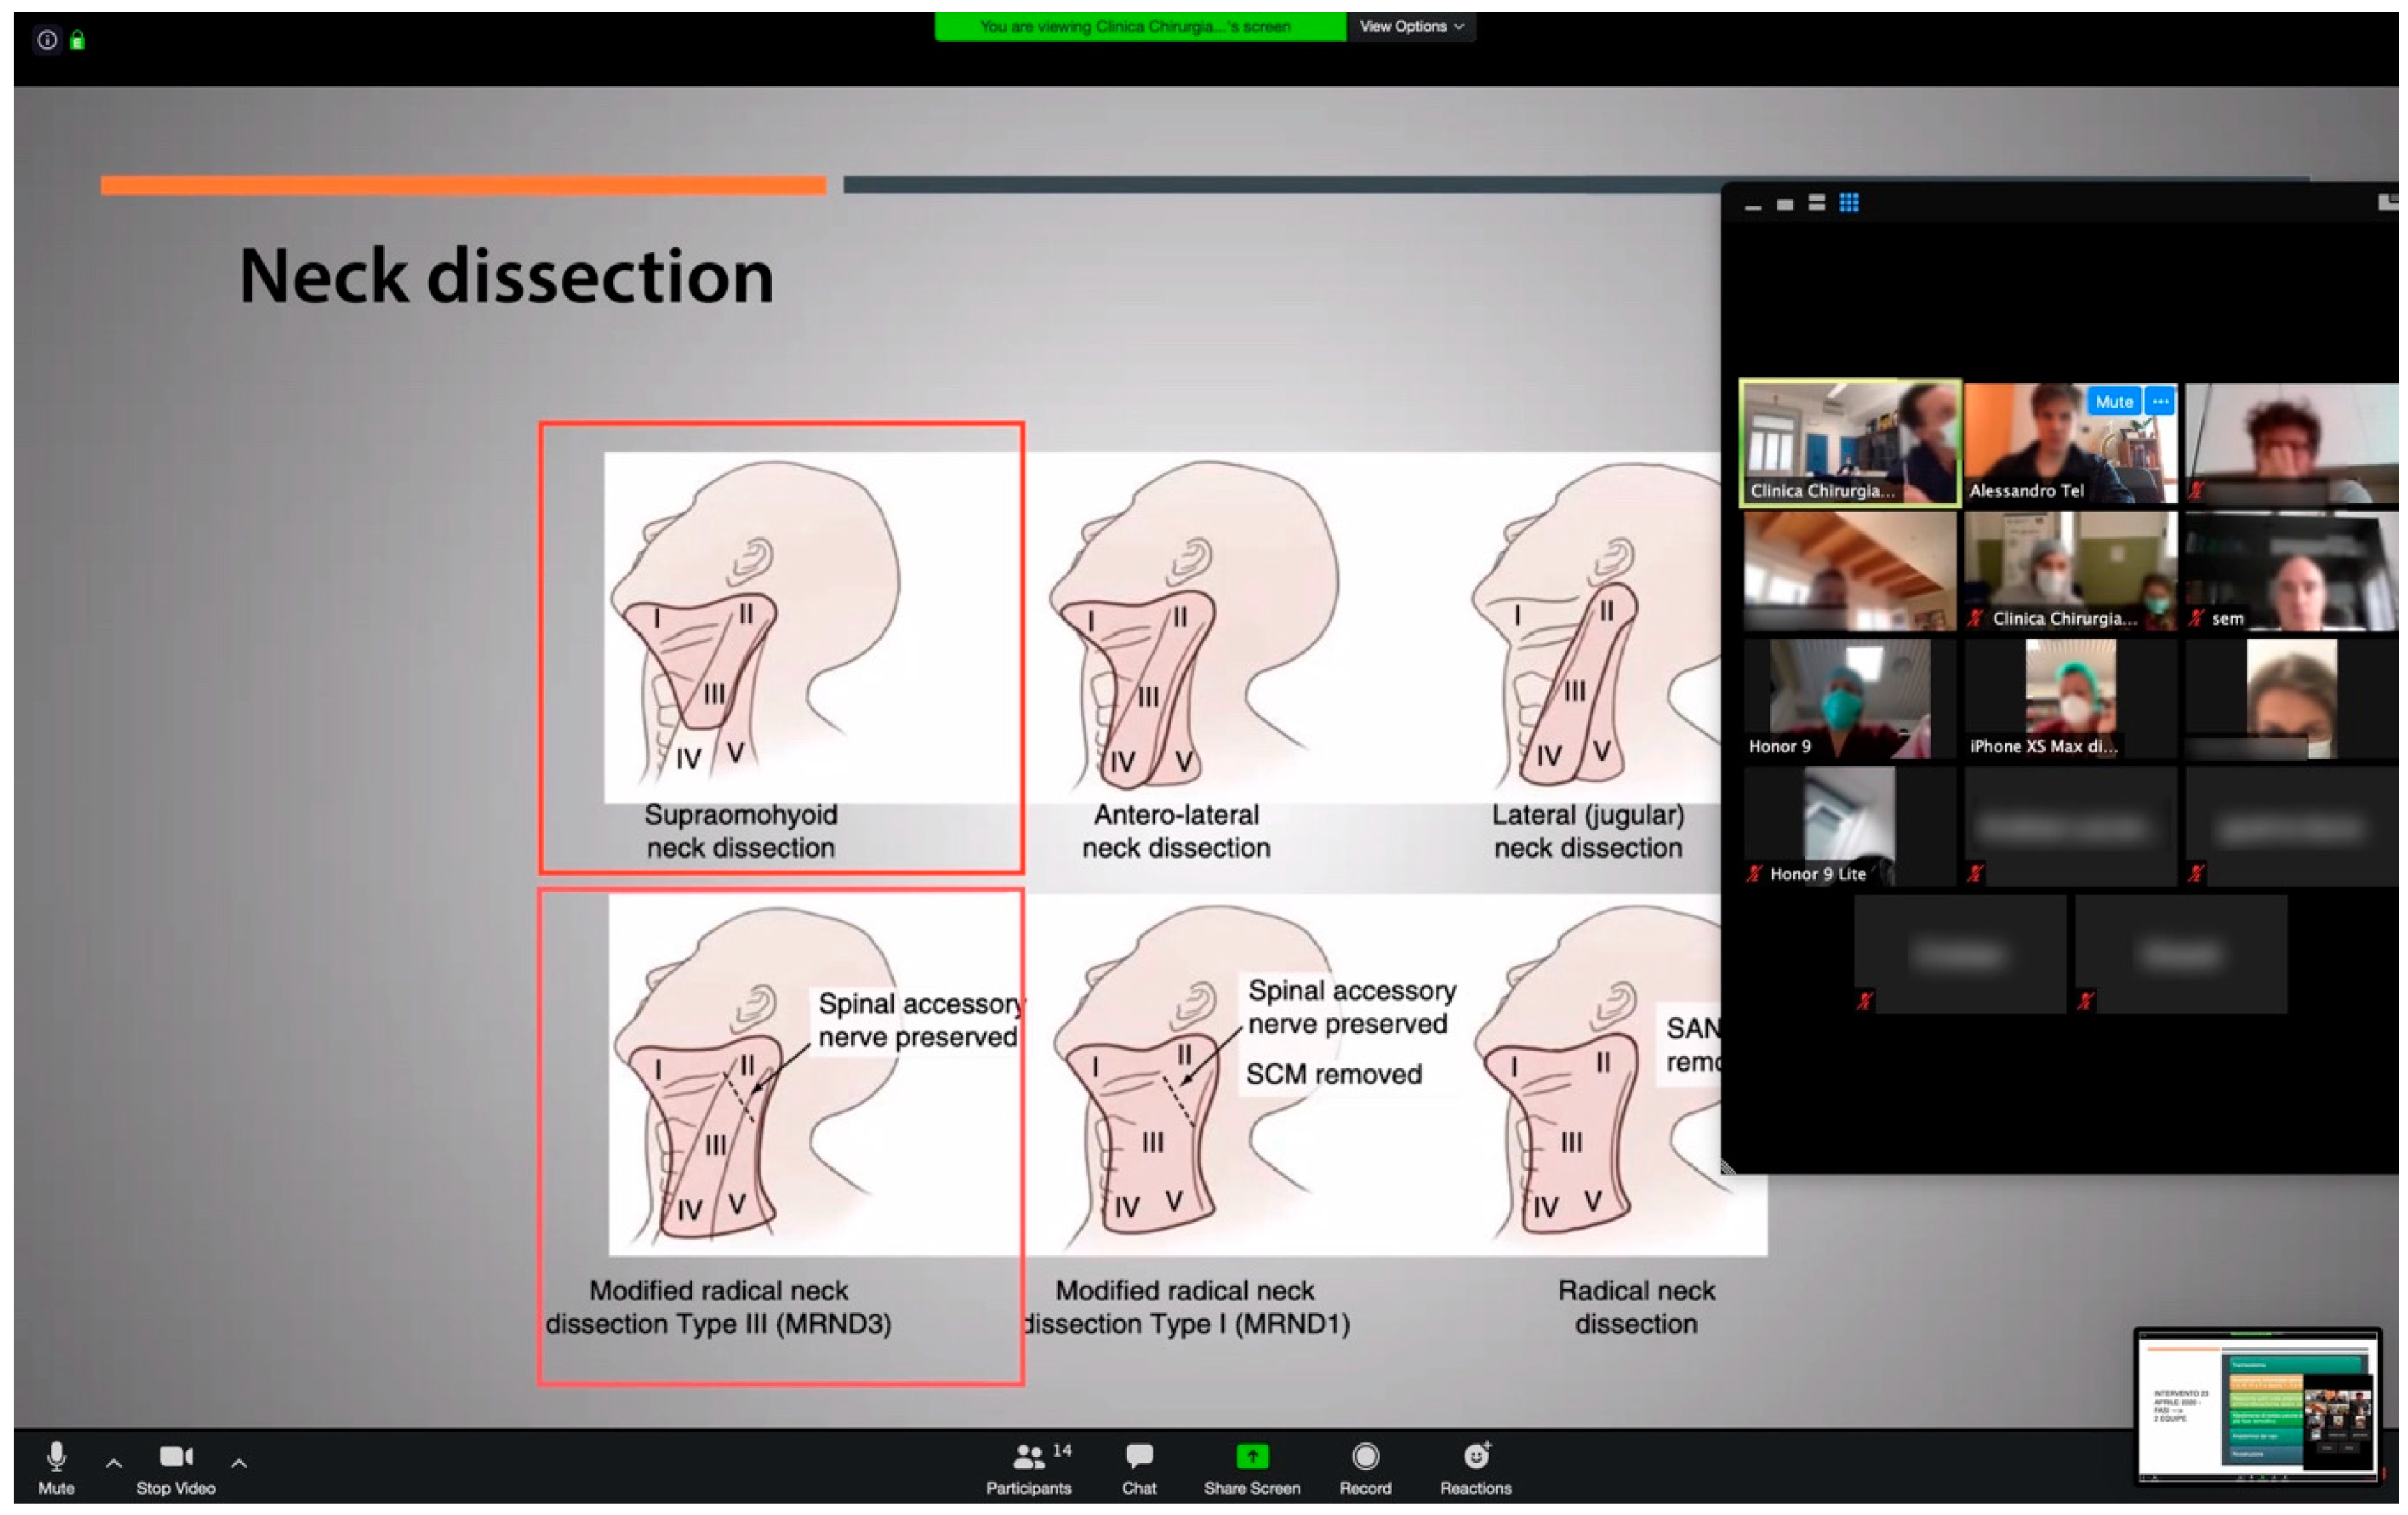
Task: Stop Video using the camera icon
Action: (x=176, y=1457)
